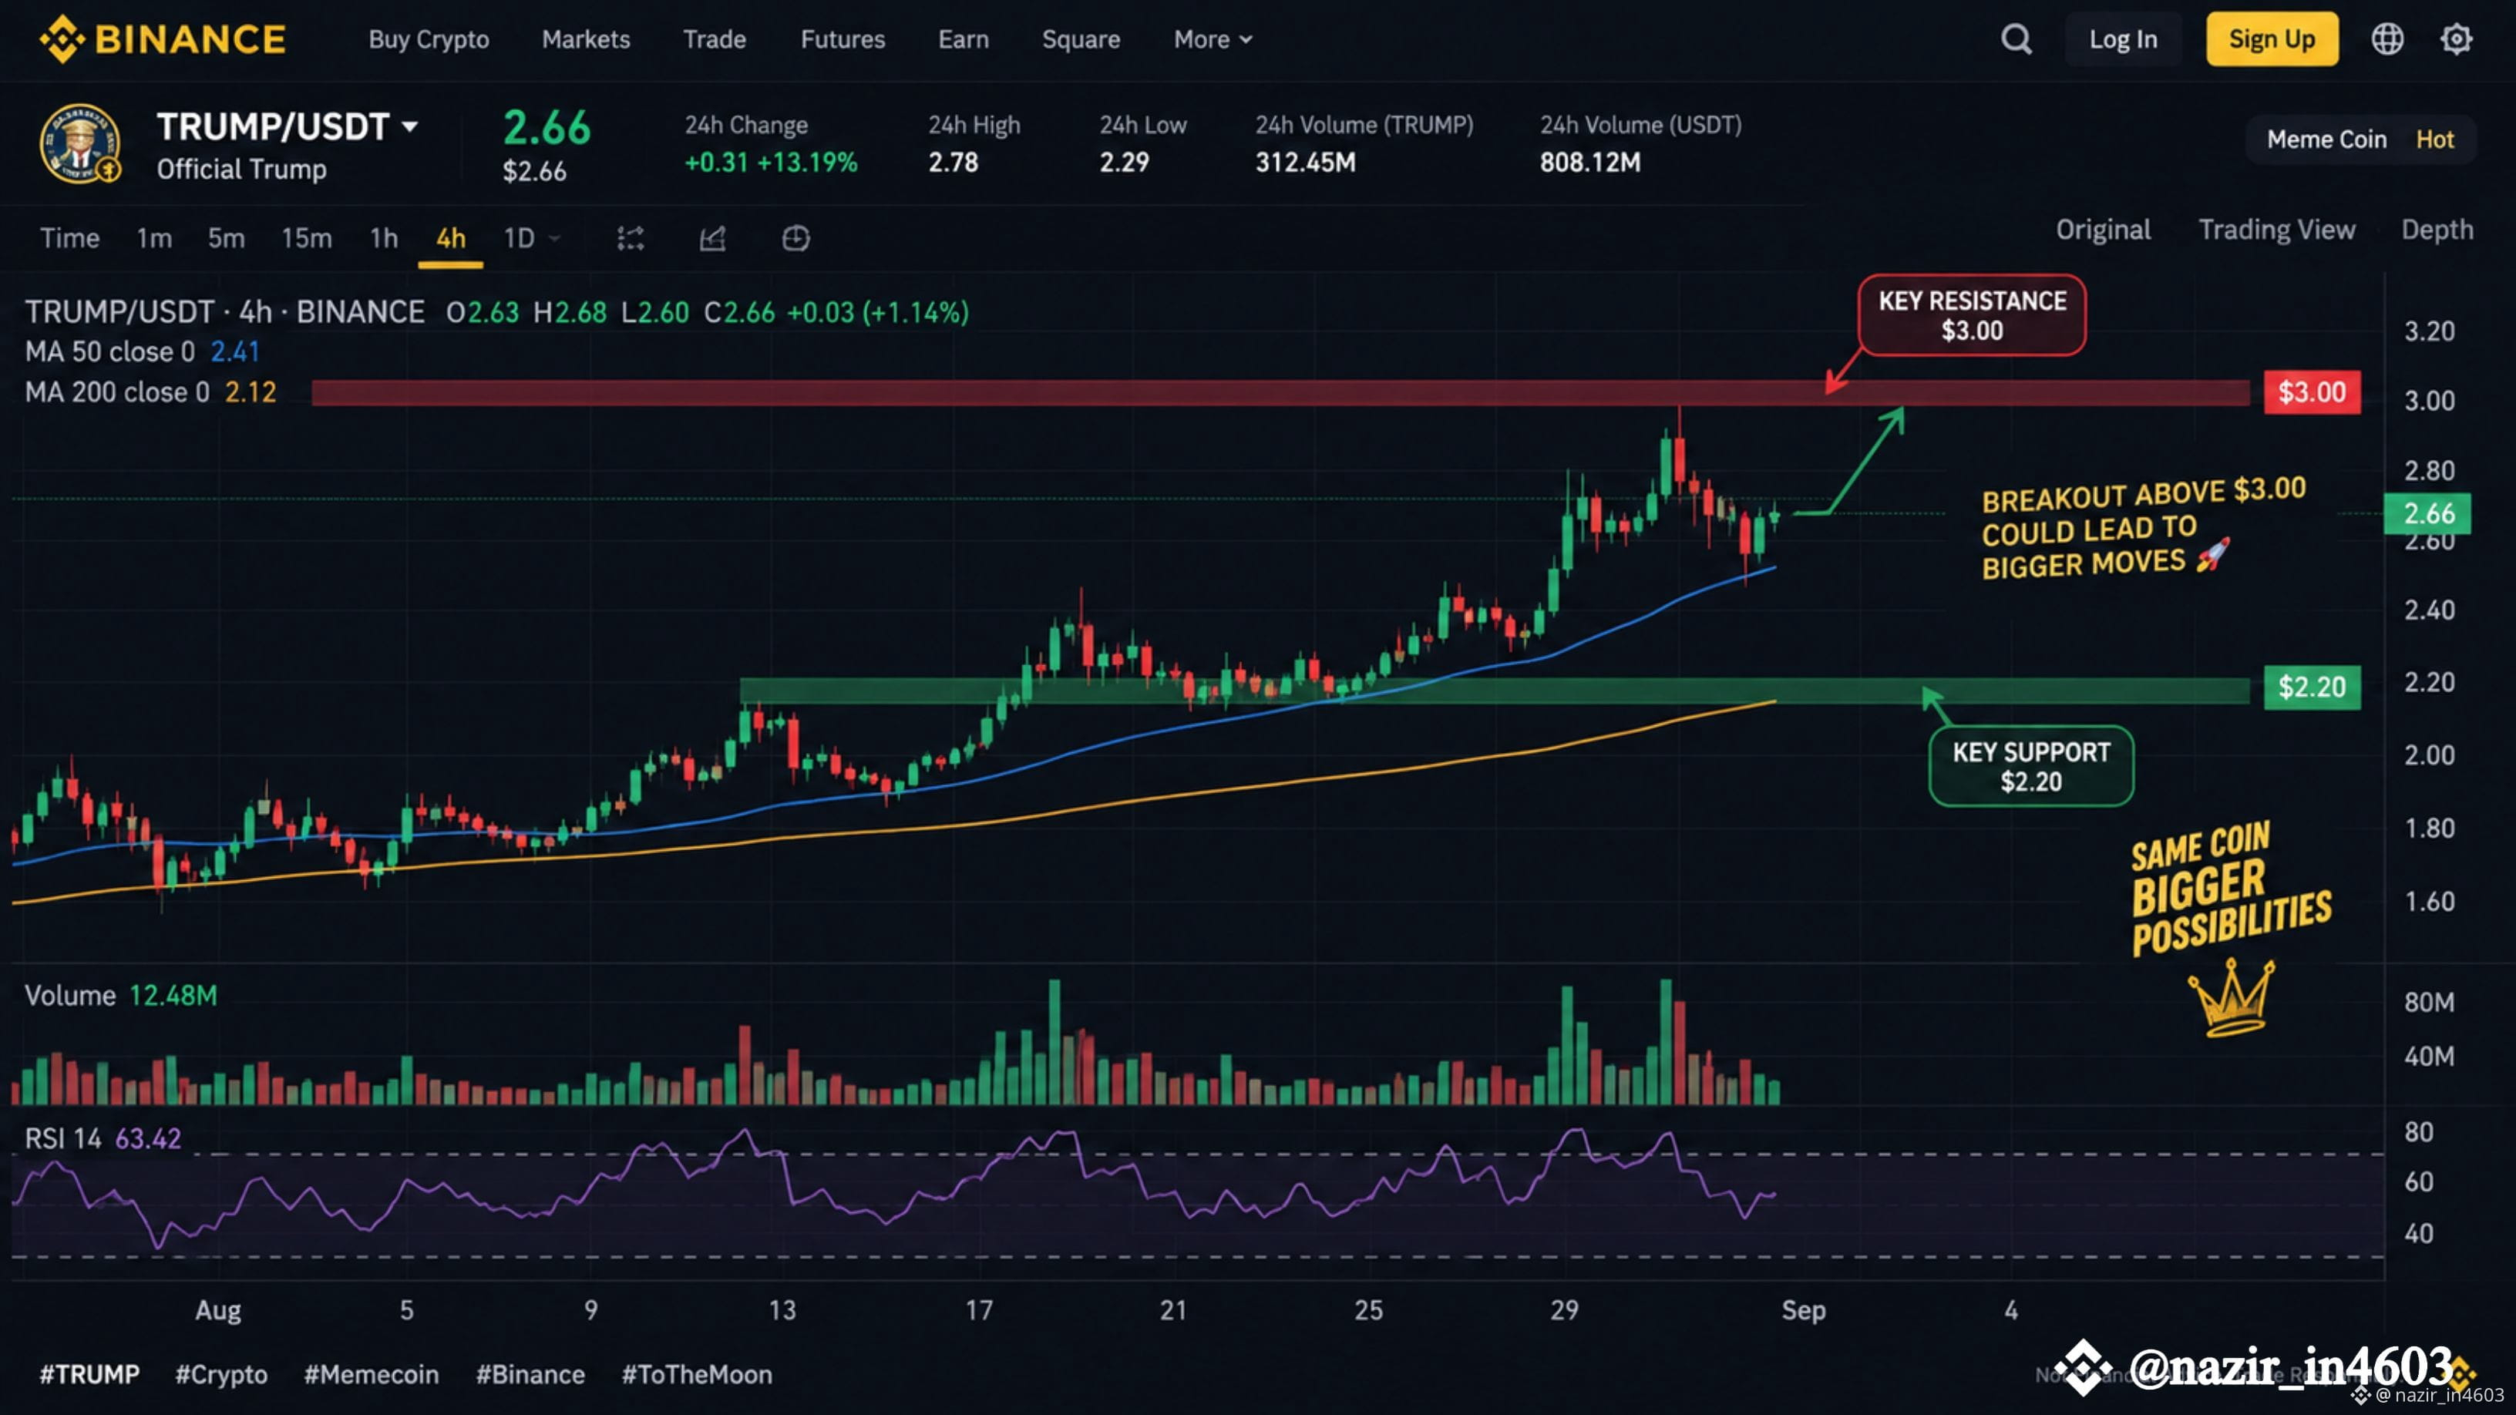The image size is (2516, 1415).
Task: Click the Official Trump coin avatar
Action: (x=80, y=143)
